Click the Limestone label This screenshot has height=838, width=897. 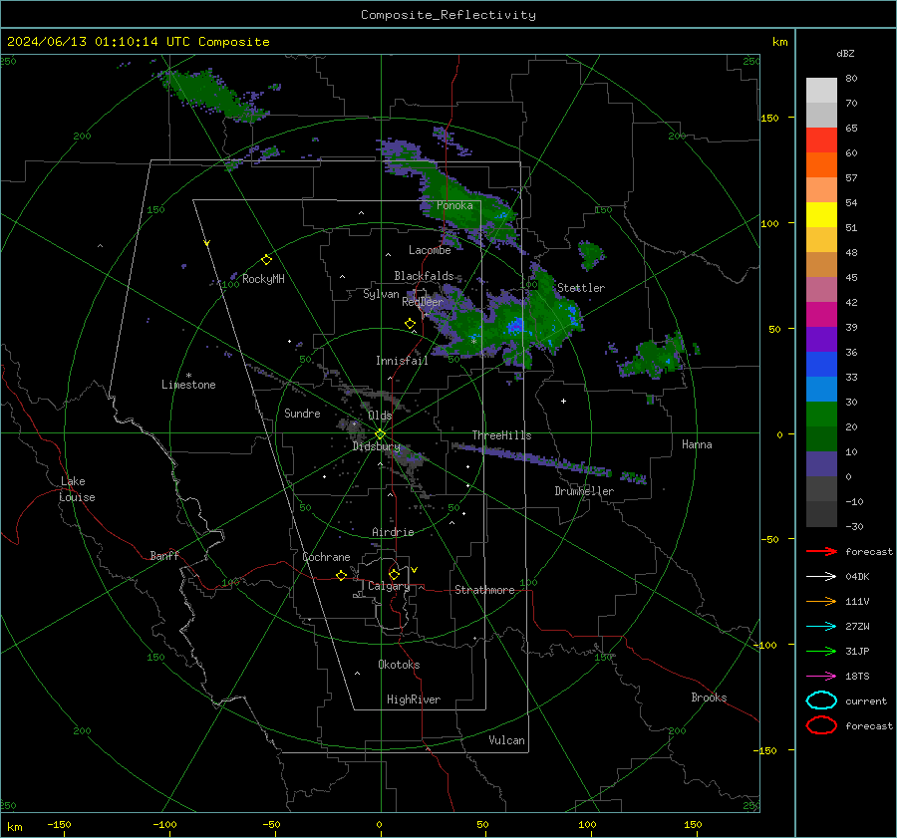click(x=188, y=385)
